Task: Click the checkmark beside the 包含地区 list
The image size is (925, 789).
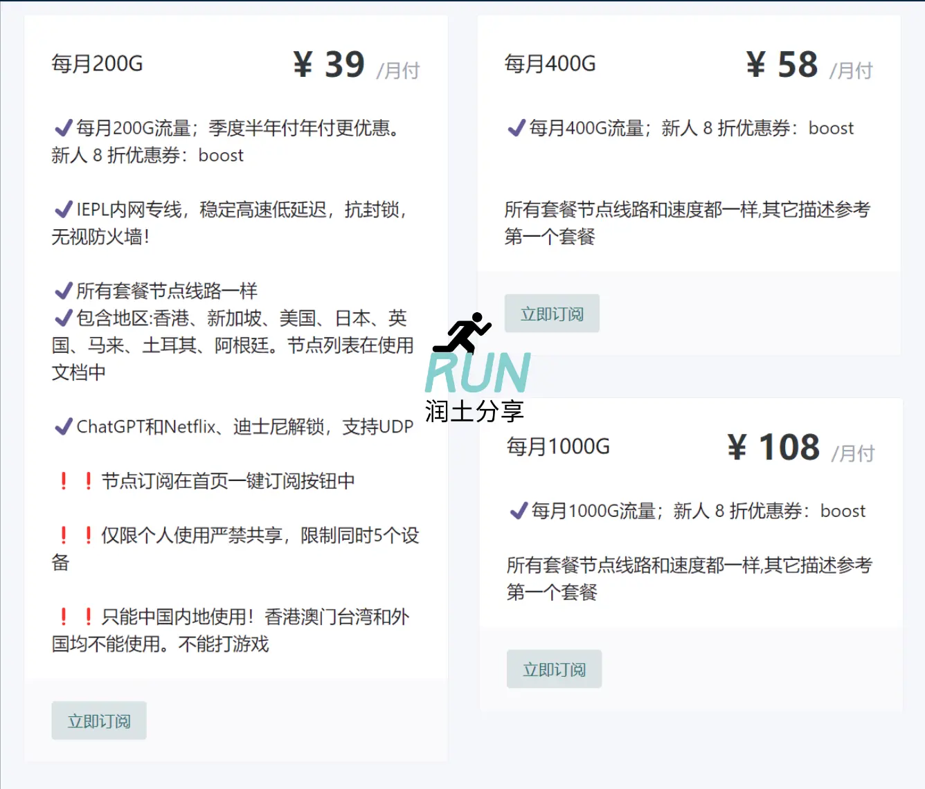Action: (x=62, y=317)
